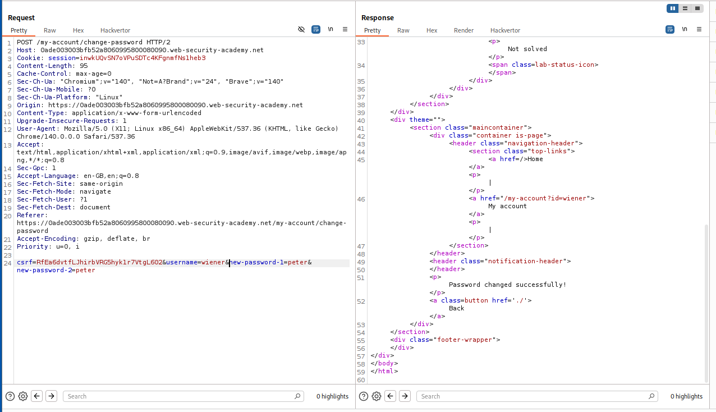Open request search settings gear
The image size is (716, 412).
[x=23, y=396]
